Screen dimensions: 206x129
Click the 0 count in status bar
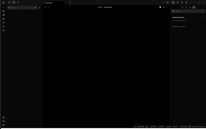click(136, 127)
